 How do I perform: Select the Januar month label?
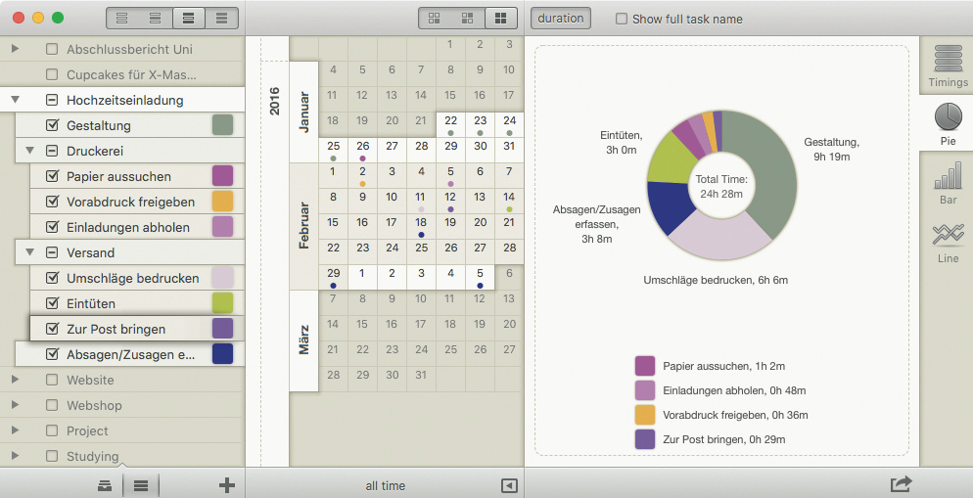304,112
